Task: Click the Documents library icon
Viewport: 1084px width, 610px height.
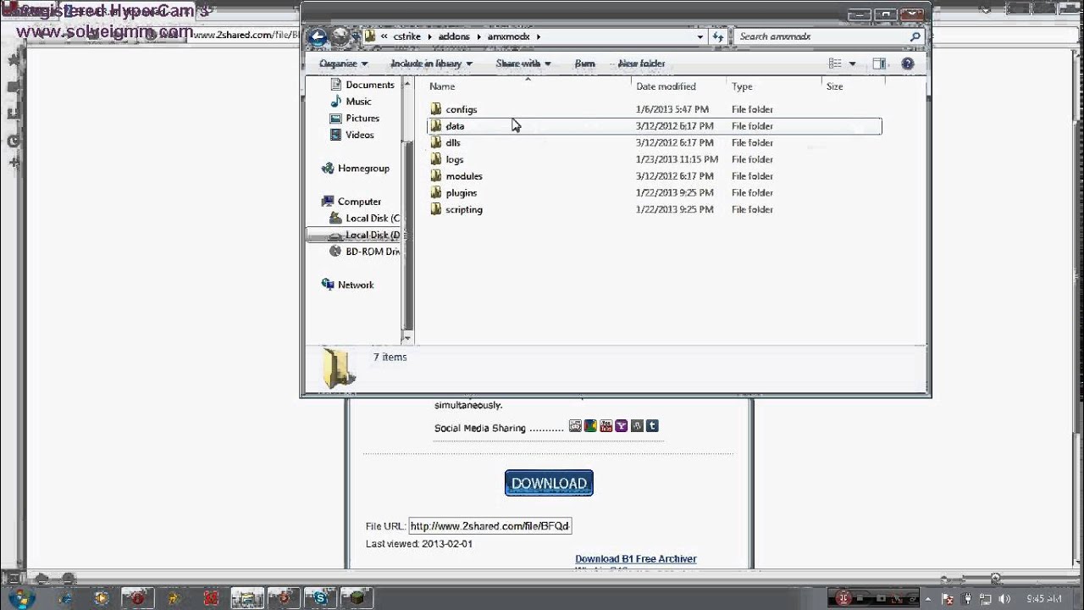Action: [x=335, y=85]
